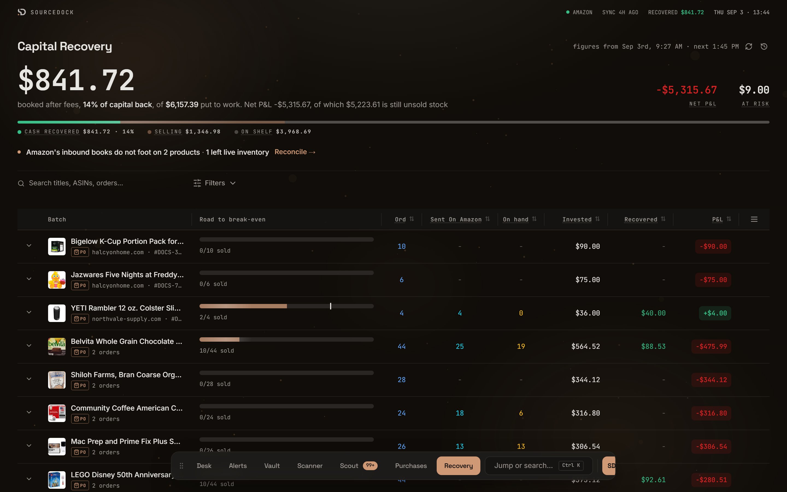Click the Belvita -$475.99 P&L badge

pos(711,347)
